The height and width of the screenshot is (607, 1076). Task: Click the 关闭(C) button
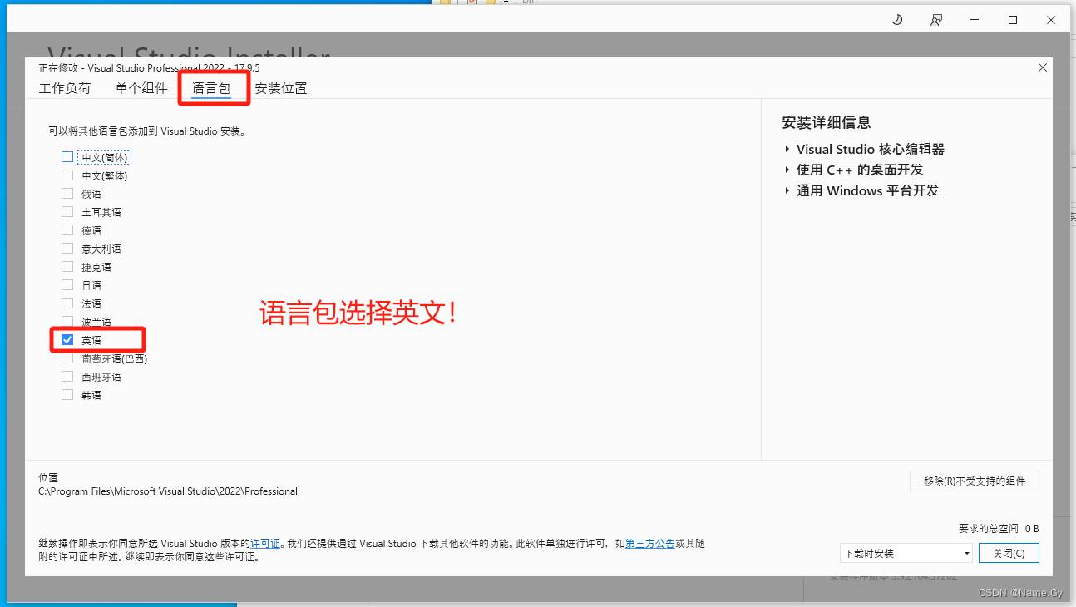point(1009,552)
